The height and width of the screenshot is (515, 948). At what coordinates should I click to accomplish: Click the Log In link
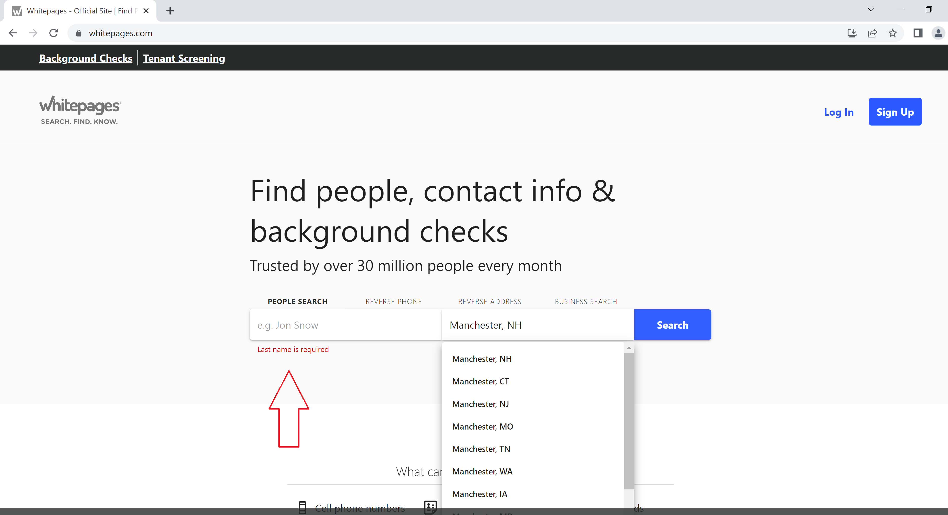pos(839,112)
